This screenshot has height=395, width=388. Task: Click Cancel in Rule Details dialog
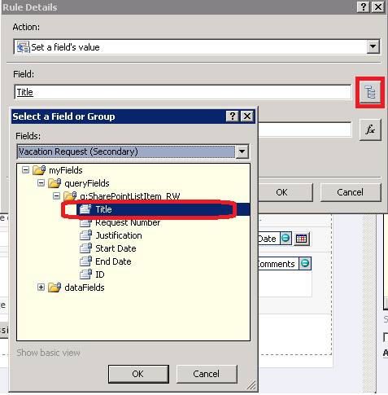351,192
